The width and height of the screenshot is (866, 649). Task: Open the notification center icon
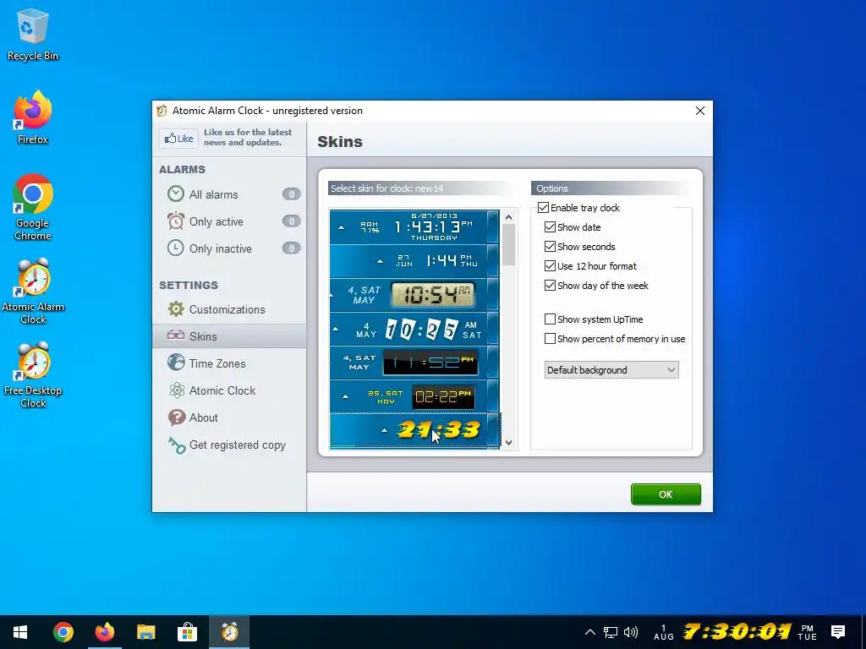pyautogui.click(x=838, y=632)
